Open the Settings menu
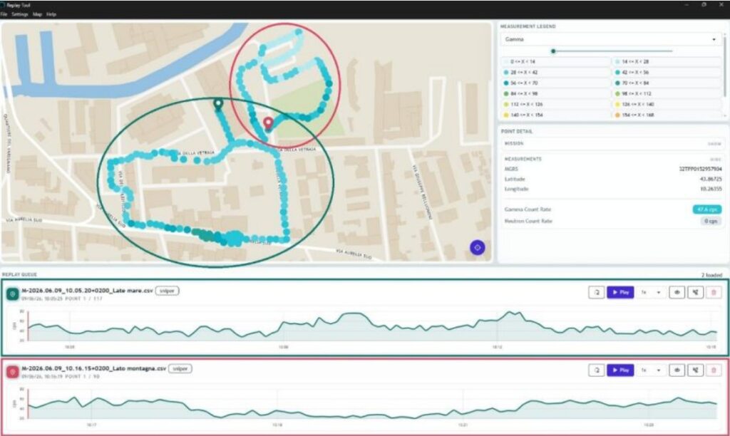This screenshot has height=436, width=730. (19, 14)
